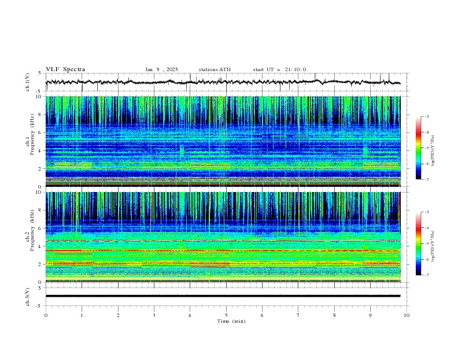Click the ch.1 color scale bar
This screenshot has width=458, height=354.
tap(418, 148)
